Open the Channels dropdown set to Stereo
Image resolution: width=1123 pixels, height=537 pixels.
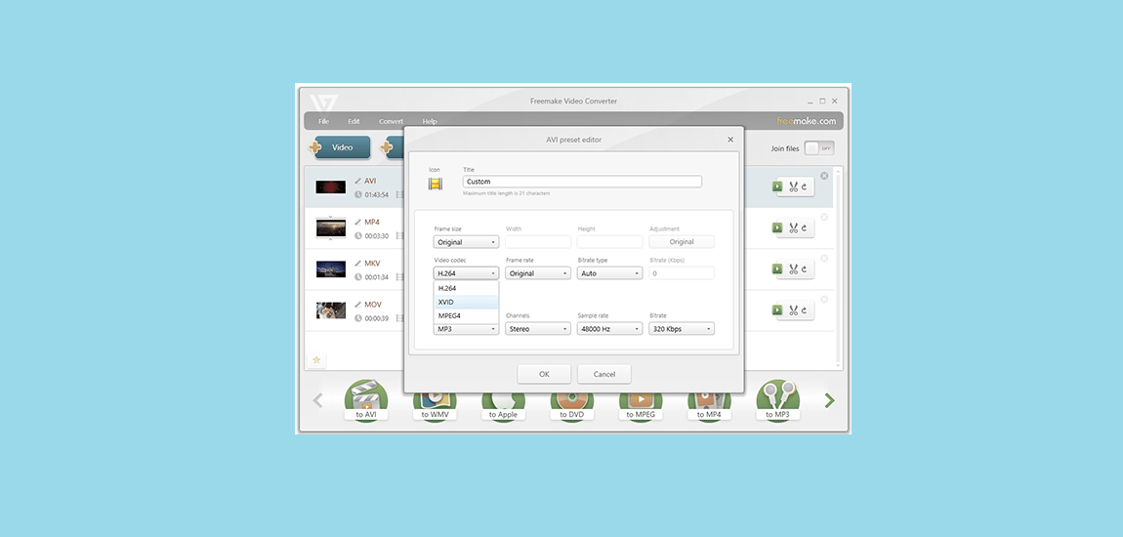(x=538, y=329)
